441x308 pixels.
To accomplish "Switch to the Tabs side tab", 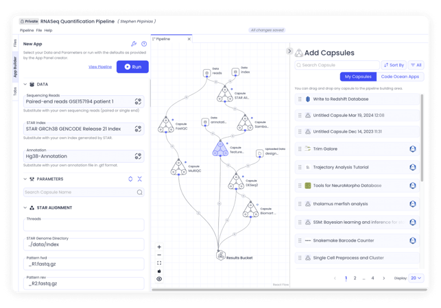I will [15, 92].
